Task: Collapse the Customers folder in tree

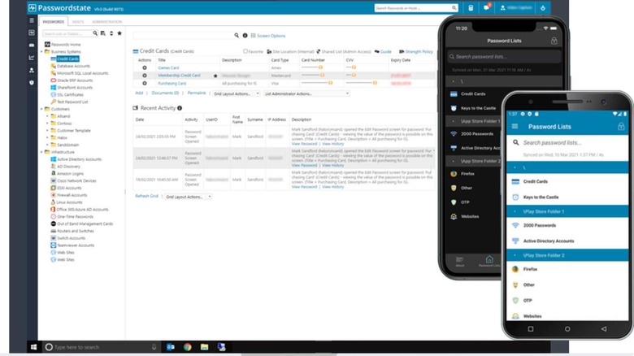Action: 41,109
